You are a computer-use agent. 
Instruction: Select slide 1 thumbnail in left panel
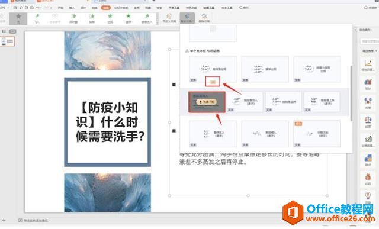pyautogui.click(x=8, y=41)
